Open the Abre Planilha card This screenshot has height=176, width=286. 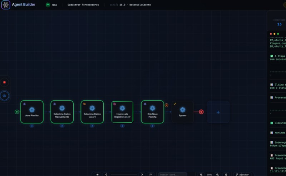click(x=32, y=112)
